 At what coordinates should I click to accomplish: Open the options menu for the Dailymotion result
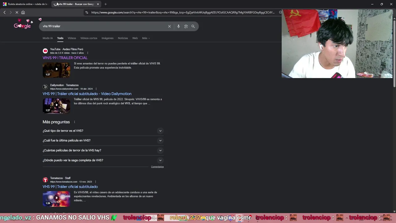[x=96, y=89]
